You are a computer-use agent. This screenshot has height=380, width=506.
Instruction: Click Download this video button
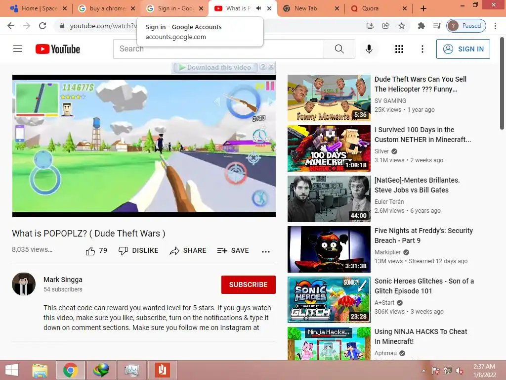215,67
